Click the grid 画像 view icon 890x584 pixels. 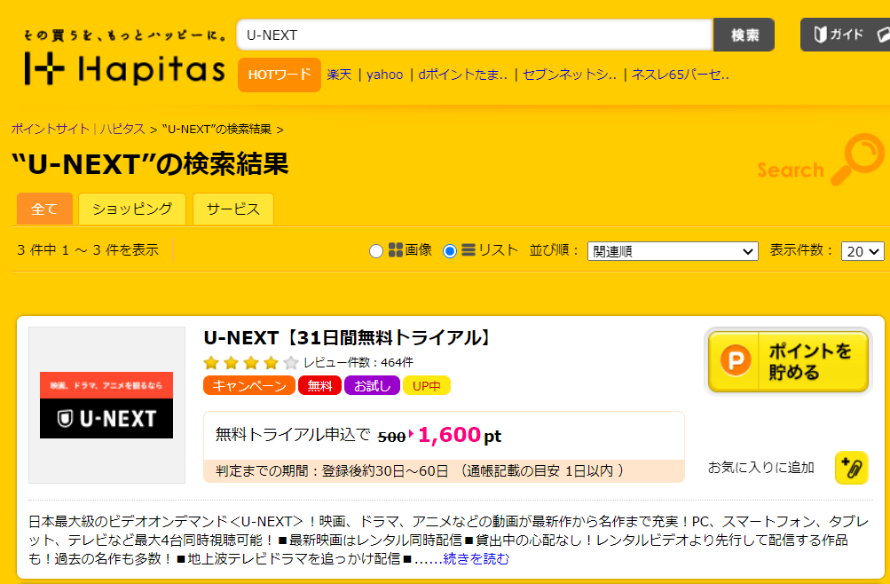[396, 249]
